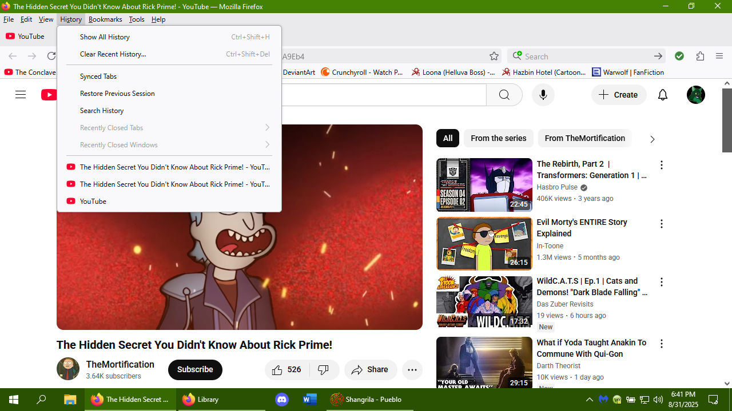The image size is (732, 411).
Task: Open the video's three-dot more actions menu
Action: [x=412, y=370]
